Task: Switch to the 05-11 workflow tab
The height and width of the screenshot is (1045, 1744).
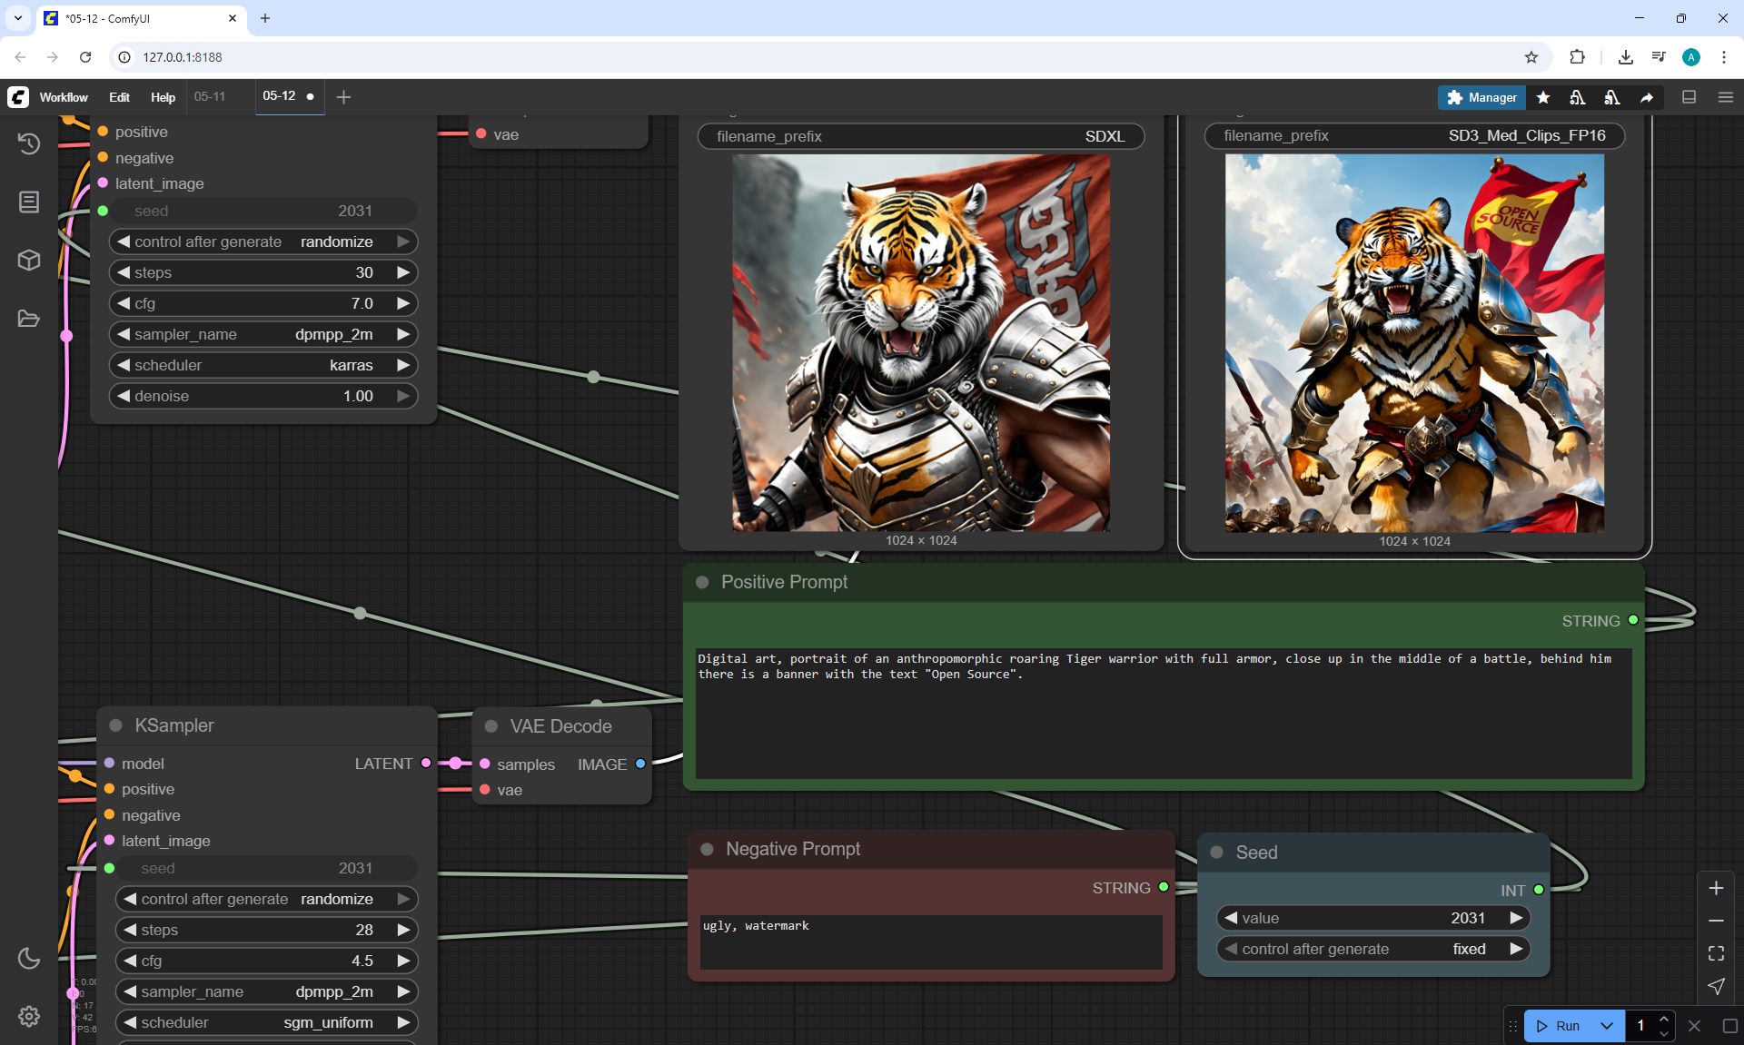Action: click(210, 96)
